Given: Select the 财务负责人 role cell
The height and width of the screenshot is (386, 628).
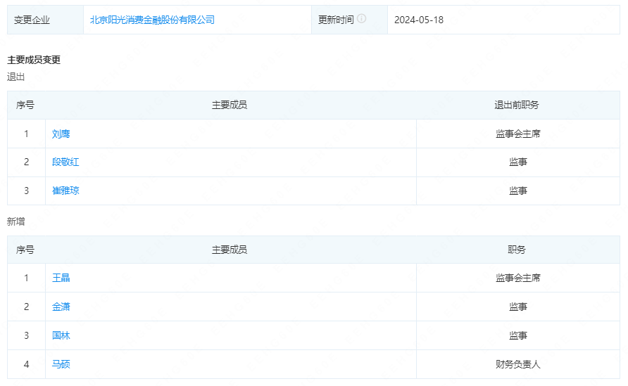Looking at the screenshot, I should click(x=517, y=364).
